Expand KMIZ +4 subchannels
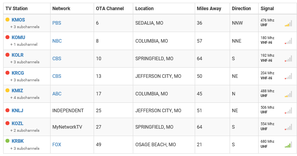The width and height of the screenshot is (297, 156). [25, 98]
